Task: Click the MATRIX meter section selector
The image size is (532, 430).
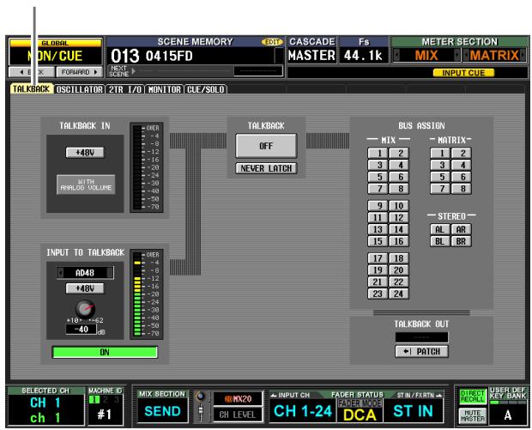Action: point(494,55)
